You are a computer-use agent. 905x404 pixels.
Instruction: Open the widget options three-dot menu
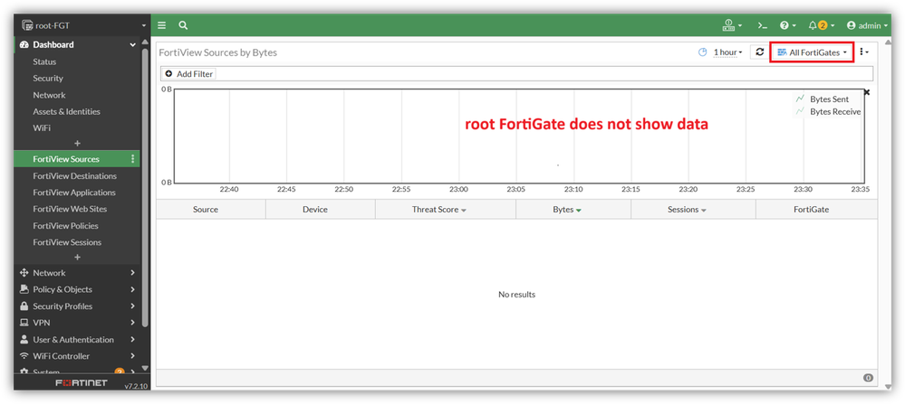point(864,52)
